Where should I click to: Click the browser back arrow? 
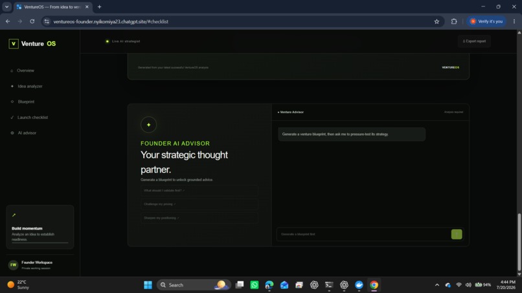(x=8, y=21)
